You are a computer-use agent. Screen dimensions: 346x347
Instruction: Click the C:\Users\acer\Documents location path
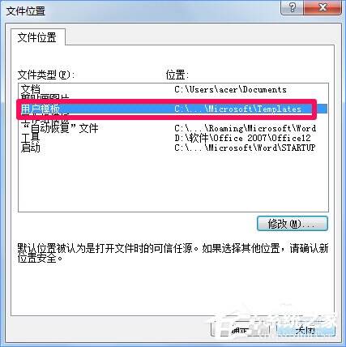click(230, 89)
